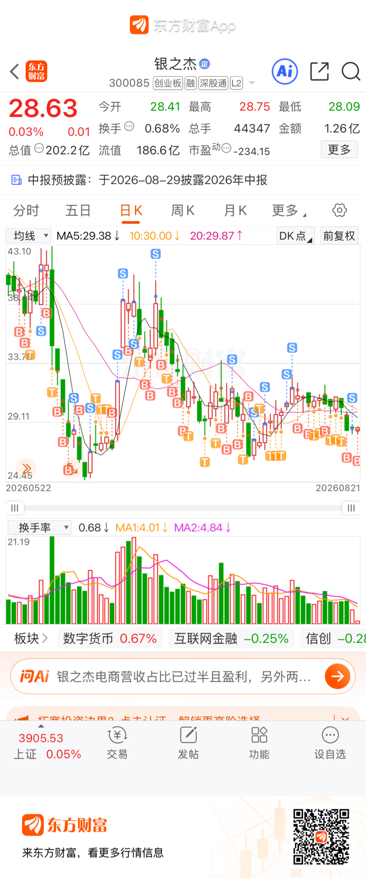Screen dimensions: 366x878
Task: Open the 互联网金融 -0.25% sector chip
Action: coord(231,638)
